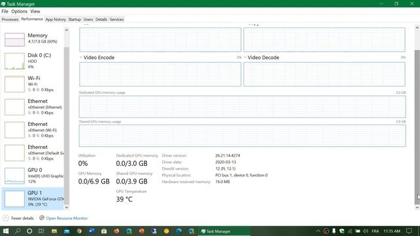The image size is (420, 236).
Task: Sidebar scrollbar up arrow
Action: click(x=66, y=30)
